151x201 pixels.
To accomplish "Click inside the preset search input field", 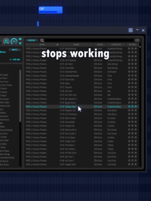I will point(89,40).
